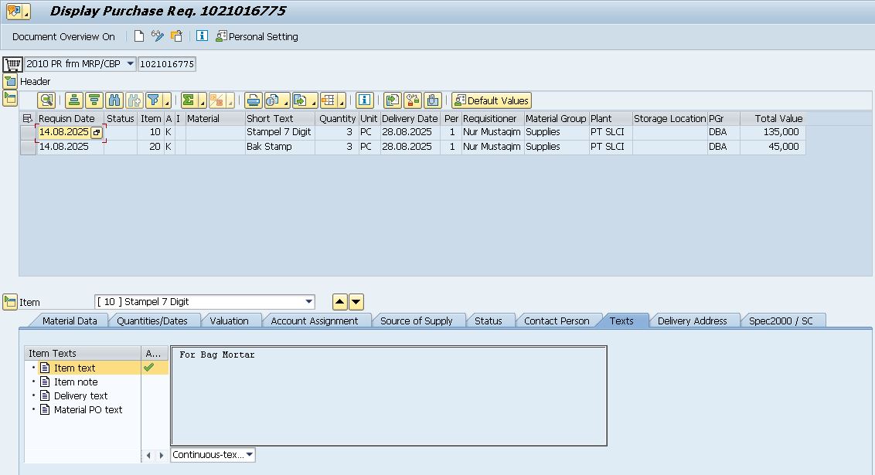875x475 pixels.
Task: Open the Spec2000 / SC tab
Action: [781, 321]
